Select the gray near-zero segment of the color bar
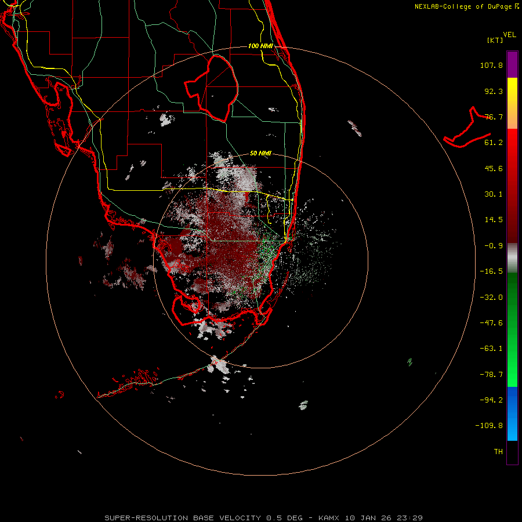The image size is (522, 522). [512, 258]
